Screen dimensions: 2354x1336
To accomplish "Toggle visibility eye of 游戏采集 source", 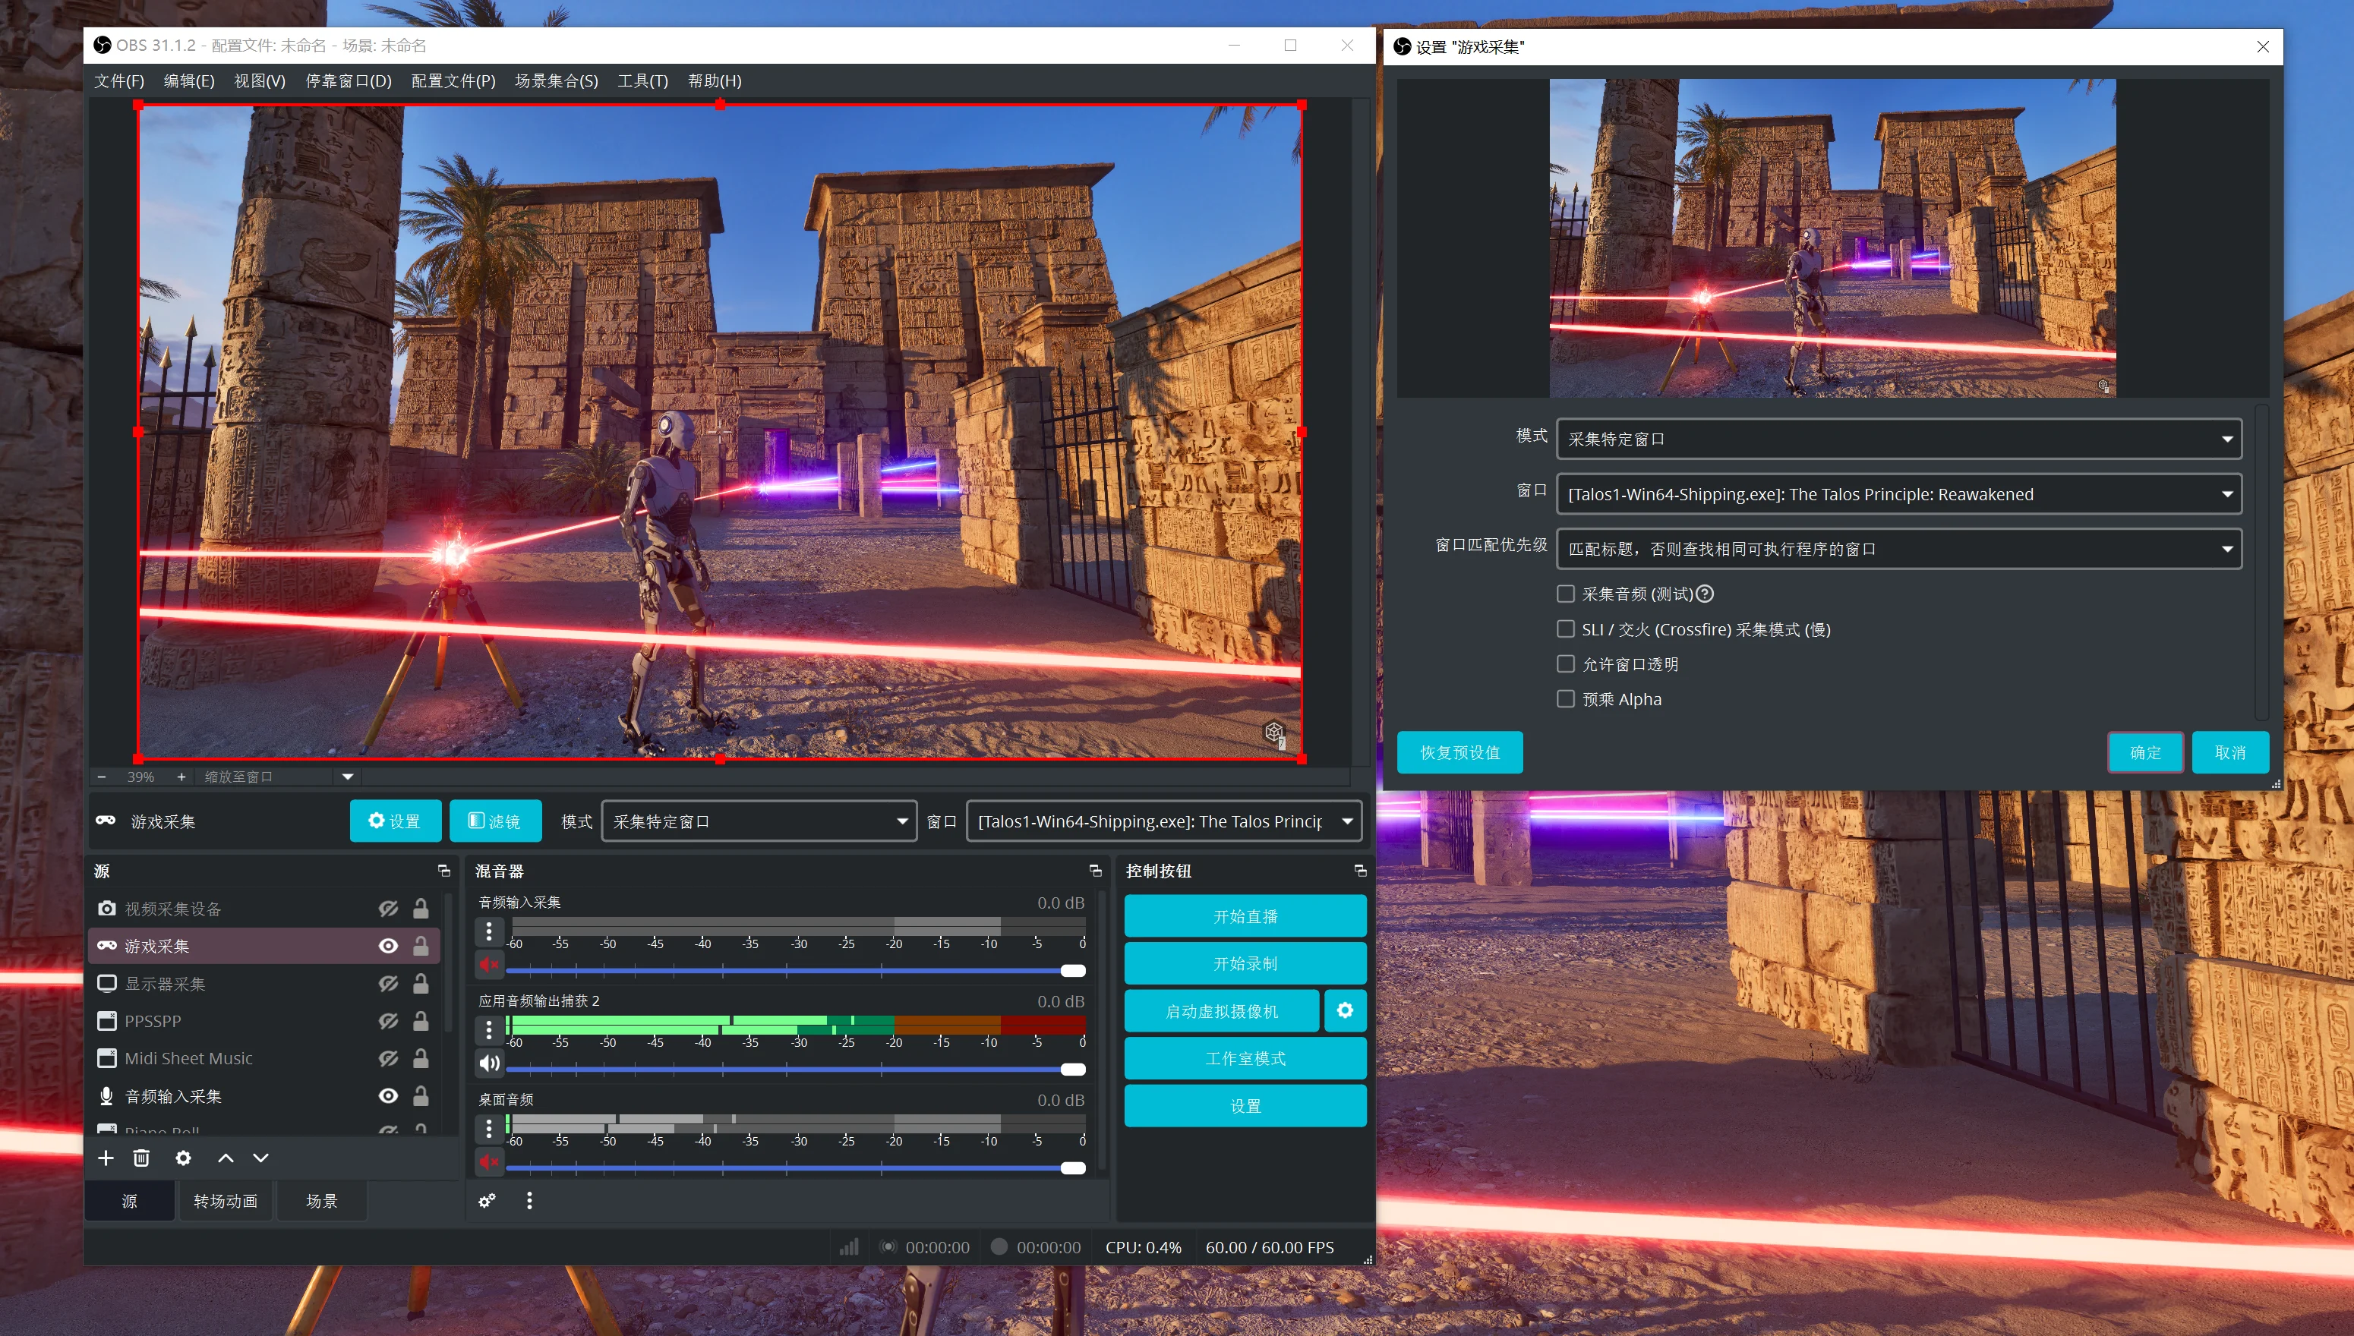I will point(388,946).
